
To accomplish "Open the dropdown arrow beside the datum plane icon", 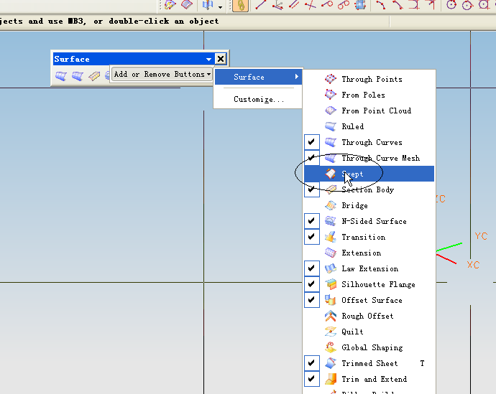I will (x=220, y=6).
